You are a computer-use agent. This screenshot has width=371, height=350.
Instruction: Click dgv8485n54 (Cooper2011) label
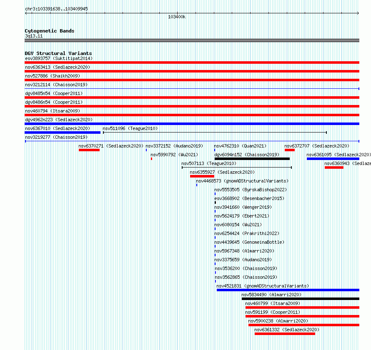pyautogui.click(x=54, y=93)
